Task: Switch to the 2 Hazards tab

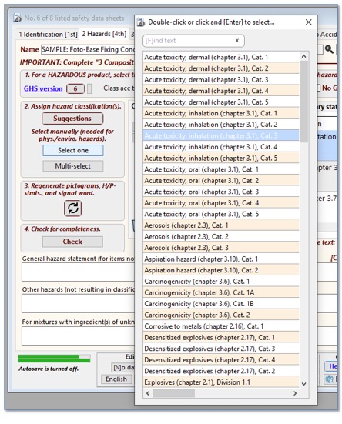Action: pyautogui.click(x=104, y=34)
